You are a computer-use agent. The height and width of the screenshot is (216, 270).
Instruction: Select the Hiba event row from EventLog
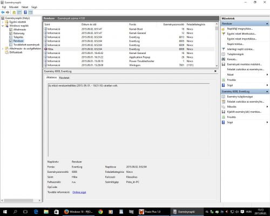click(x=129, y=49)
